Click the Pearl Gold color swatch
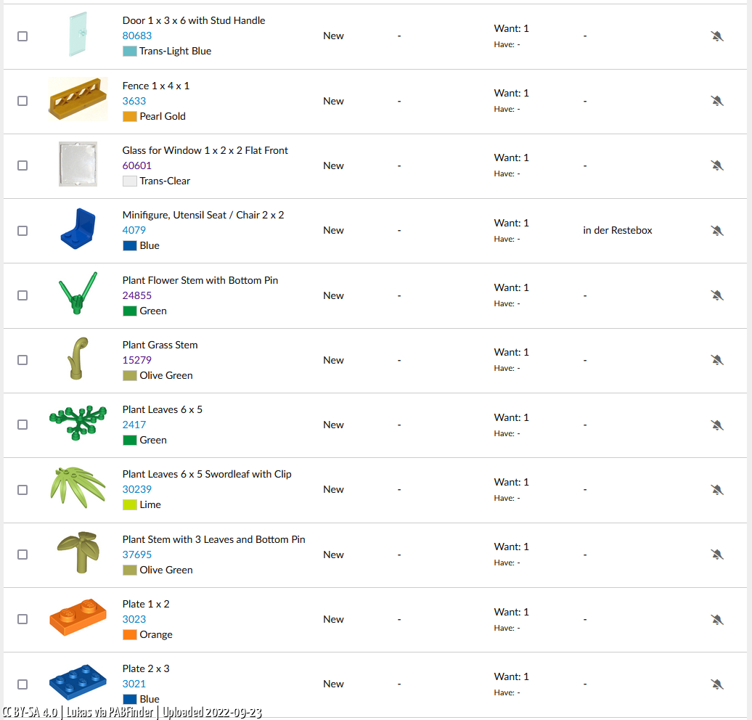The width and height of the screenshot is (752, 720). coord(130,117)
